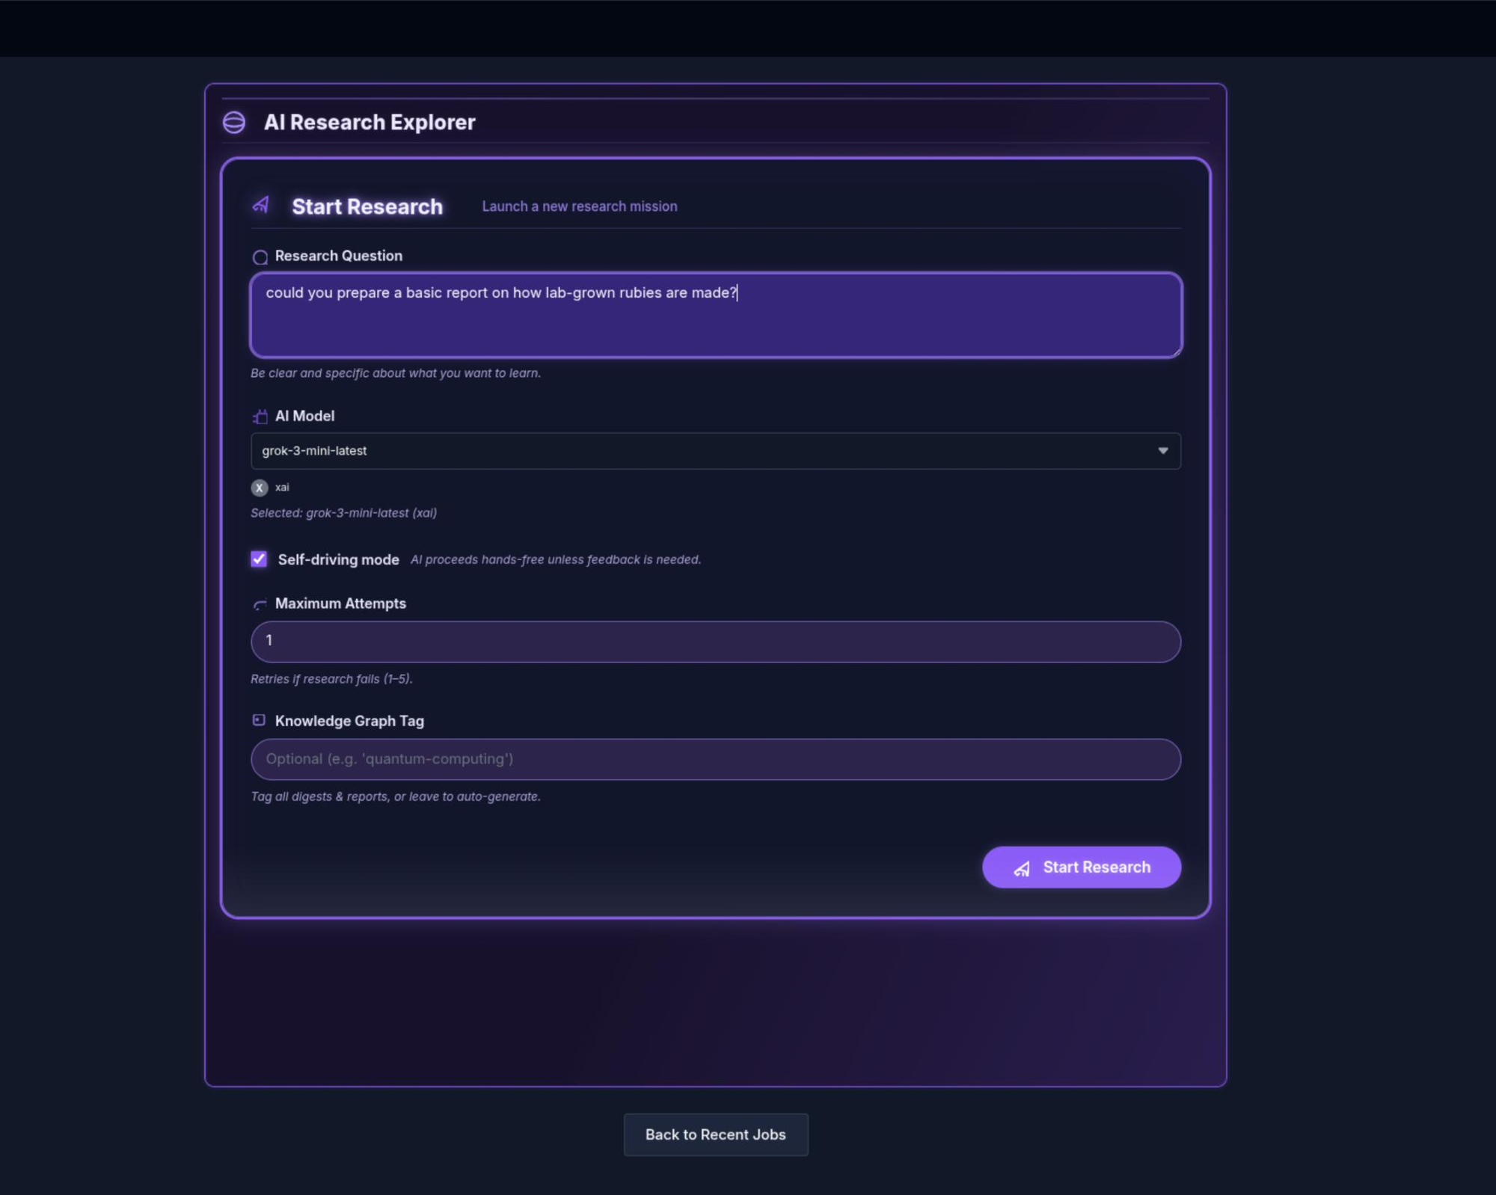Go Back to Recent Jobs
Image resolution: width=1496 pixels, height=1195 pixels.
coord(715,1134)
